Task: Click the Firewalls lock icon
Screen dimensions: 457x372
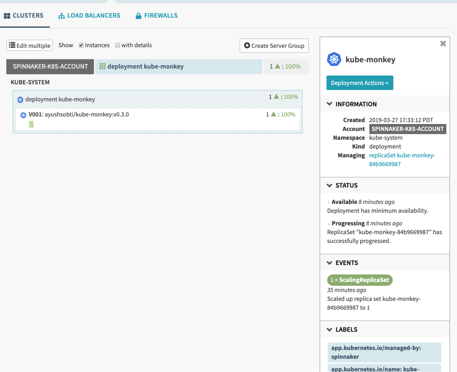Action: [139, 16]
